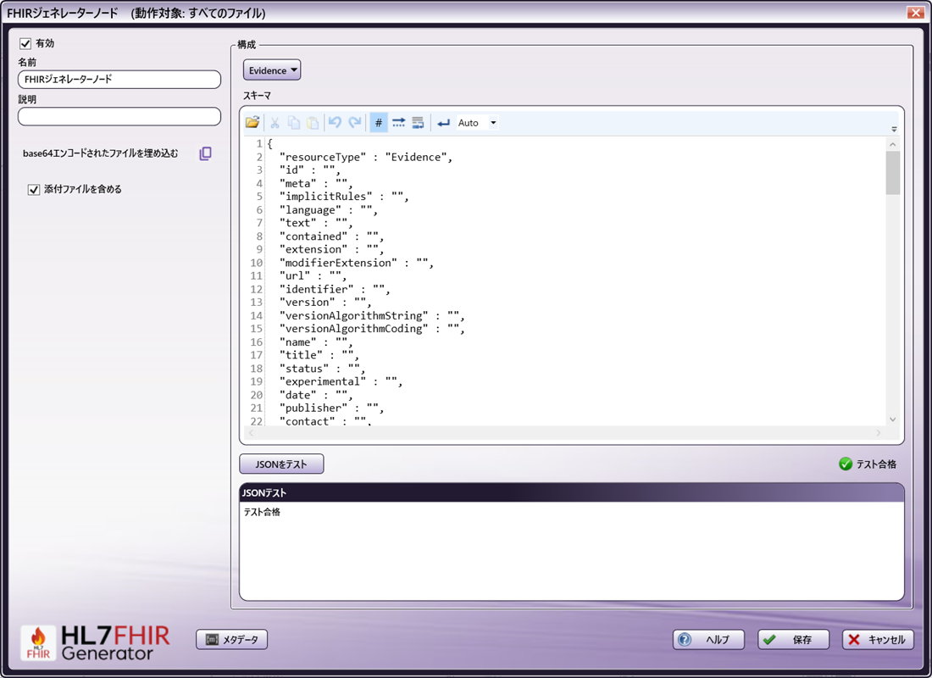The image size is (932, 678).
Task: Click the ヘルプ button
Action: click(709, 640)
